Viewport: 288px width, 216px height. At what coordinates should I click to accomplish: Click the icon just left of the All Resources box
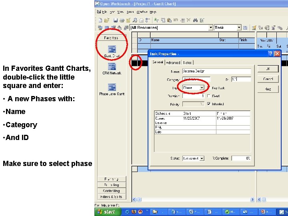(126, 28)
